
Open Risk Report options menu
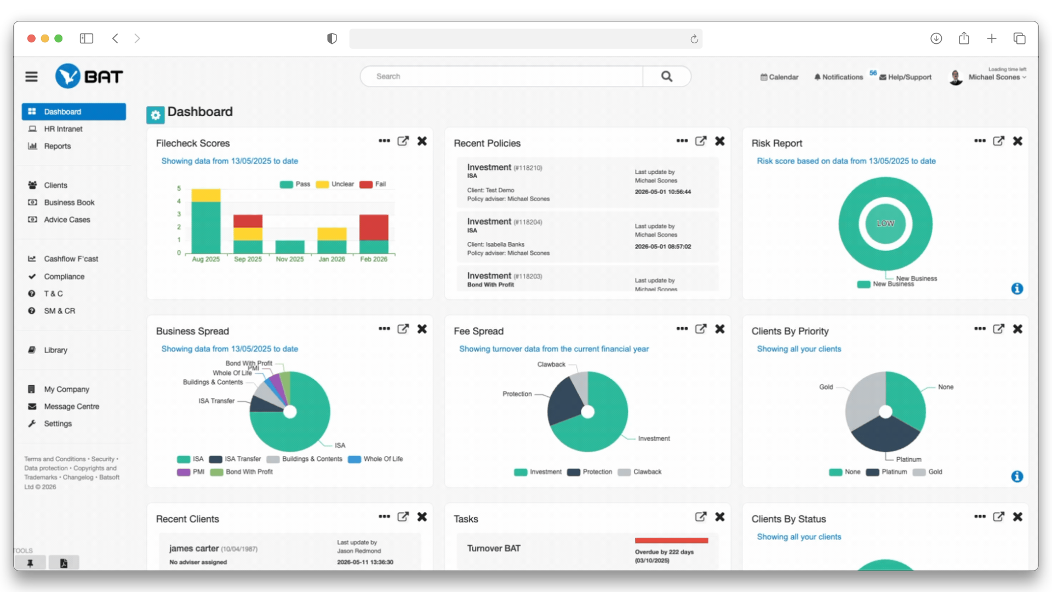click(980, 141)
